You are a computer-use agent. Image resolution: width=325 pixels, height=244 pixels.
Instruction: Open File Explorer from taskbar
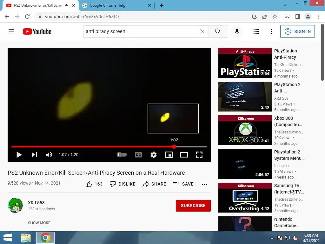(x=26, y=238)
